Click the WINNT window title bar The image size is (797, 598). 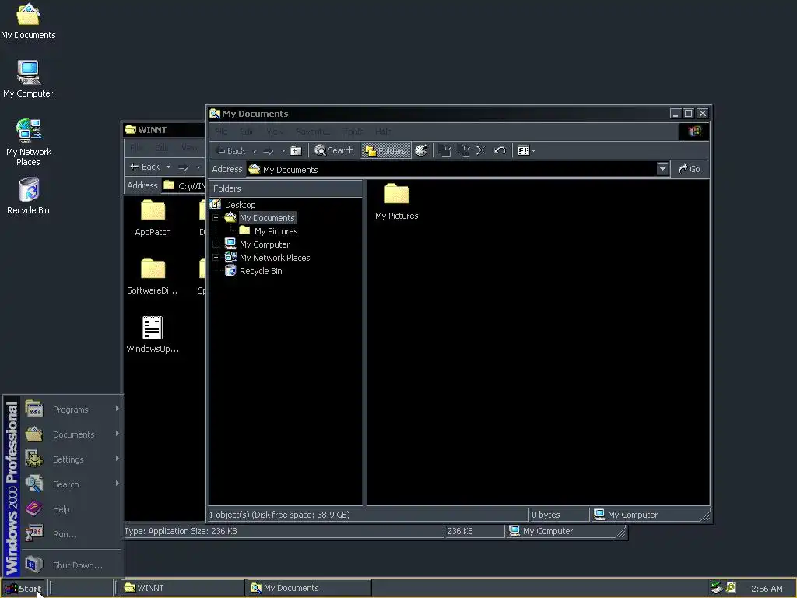(x=164, y=130)
